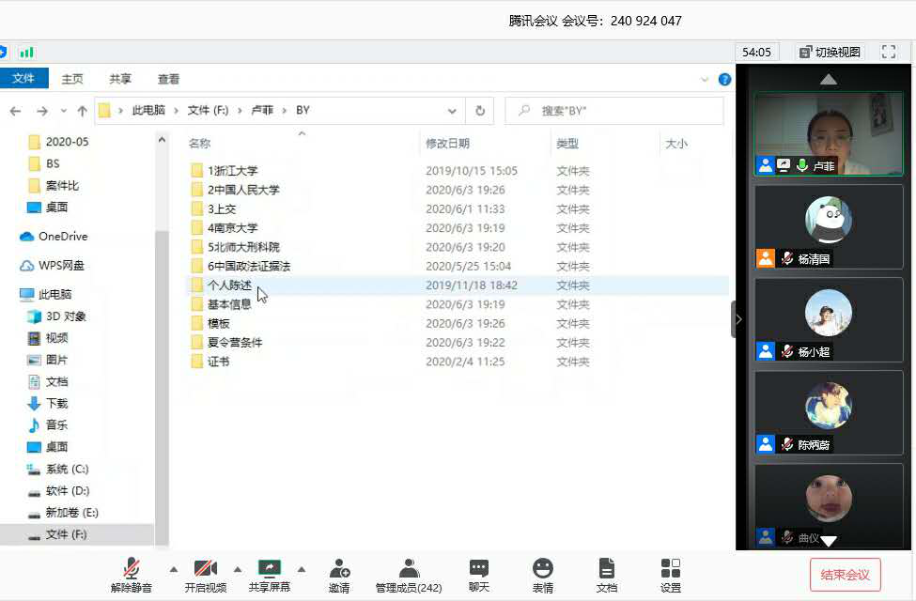
Task: Expand video options arrow beside 开启视频
Action: (x=237, y=569)
